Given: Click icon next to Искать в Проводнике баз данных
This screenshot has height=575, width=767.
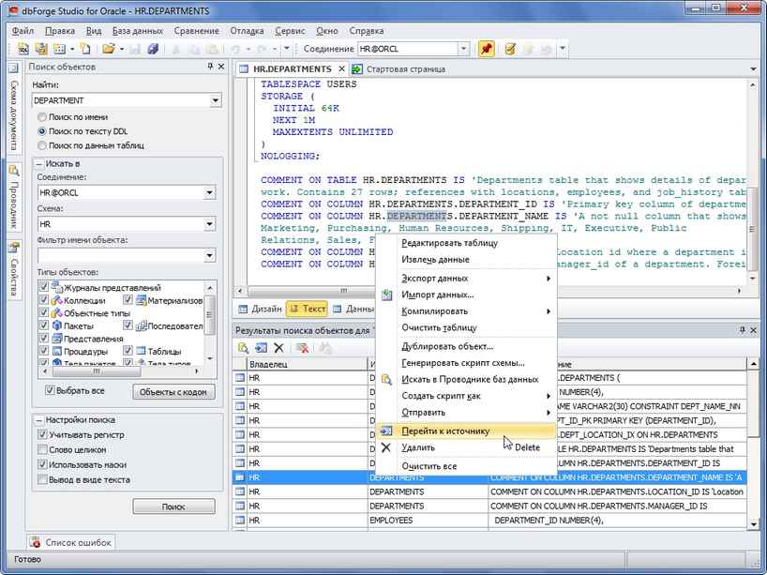Looking at the screenshot, I should point(387,380).
